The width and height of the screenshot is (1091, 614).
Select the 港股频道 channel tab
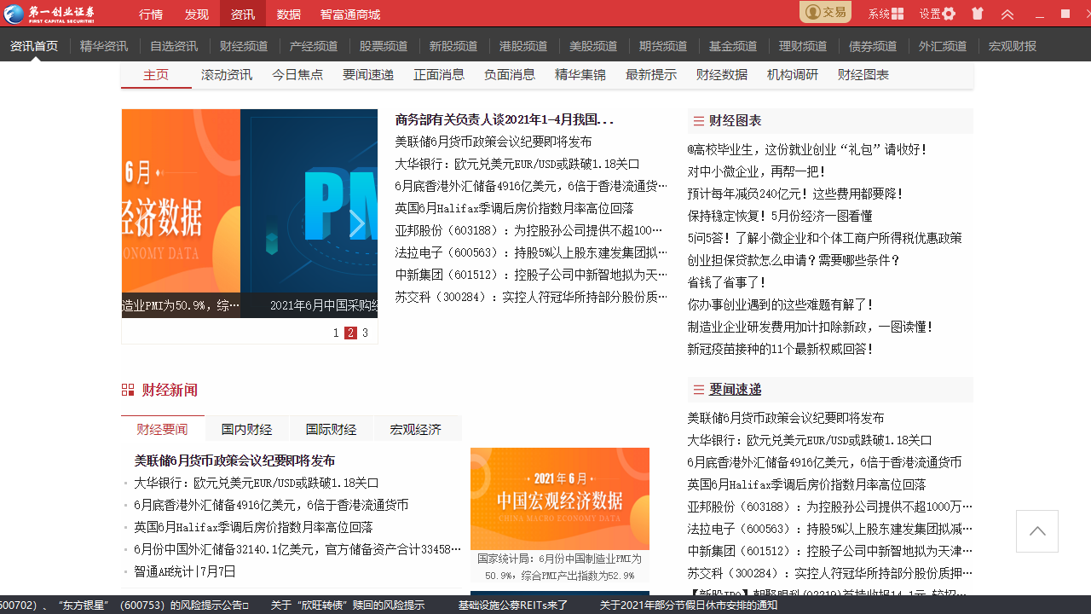tap(523, 46)
